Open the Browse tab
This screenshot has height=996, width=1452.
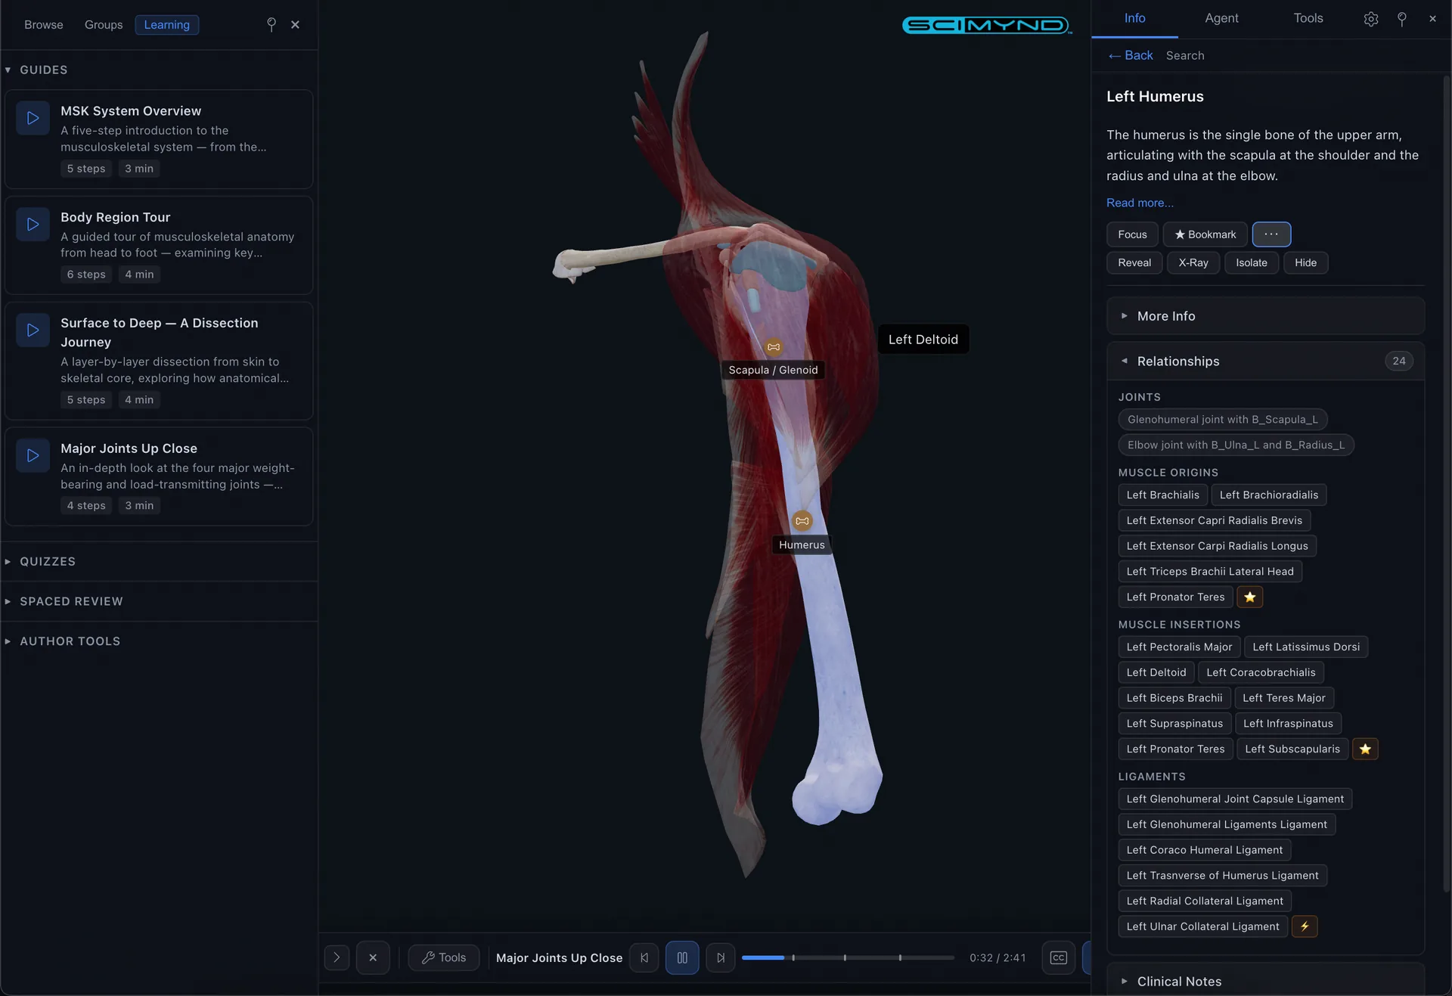tap(43, 25)
